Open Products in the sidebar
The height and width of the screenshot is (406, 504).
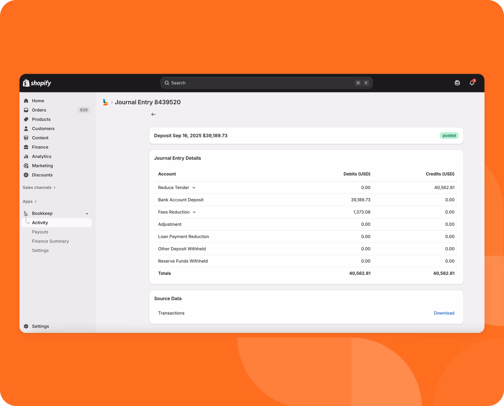pos(41,119)
